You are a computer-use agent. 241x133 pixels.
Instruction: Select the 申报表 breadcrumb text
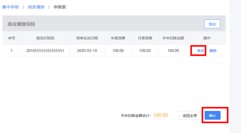(x=60, y=7)
